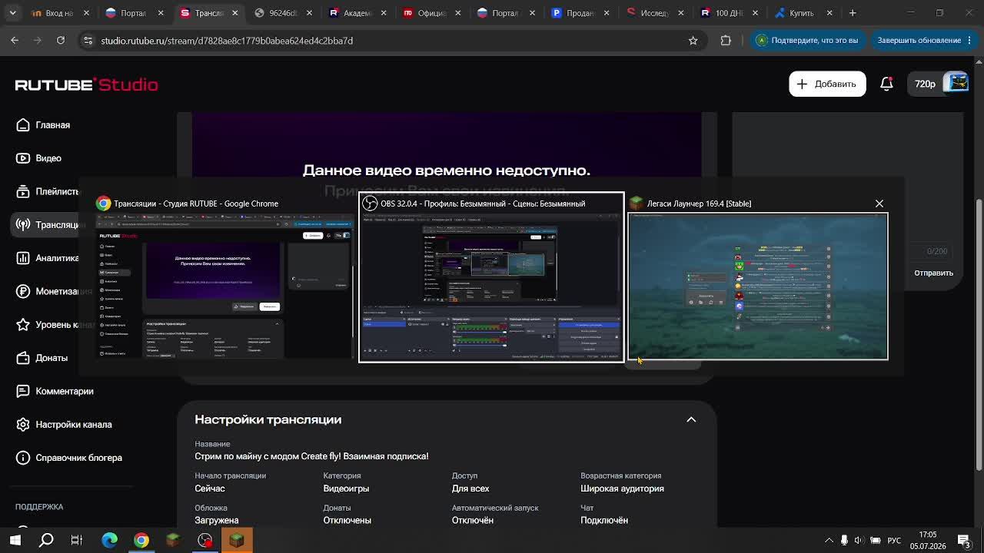This screenshot has height=553, width=984.
Task: Open the channel avatar menu
Action: pos(956,83)
